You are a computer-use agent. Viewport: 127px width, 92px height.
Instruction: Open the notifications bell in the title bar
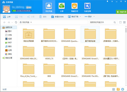pyautogui.click(x=107, y=1)
